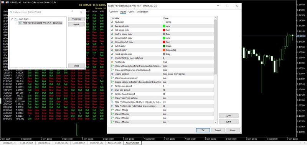
Task: Click the enum icon beside Legend position
Action: [112, 74]
